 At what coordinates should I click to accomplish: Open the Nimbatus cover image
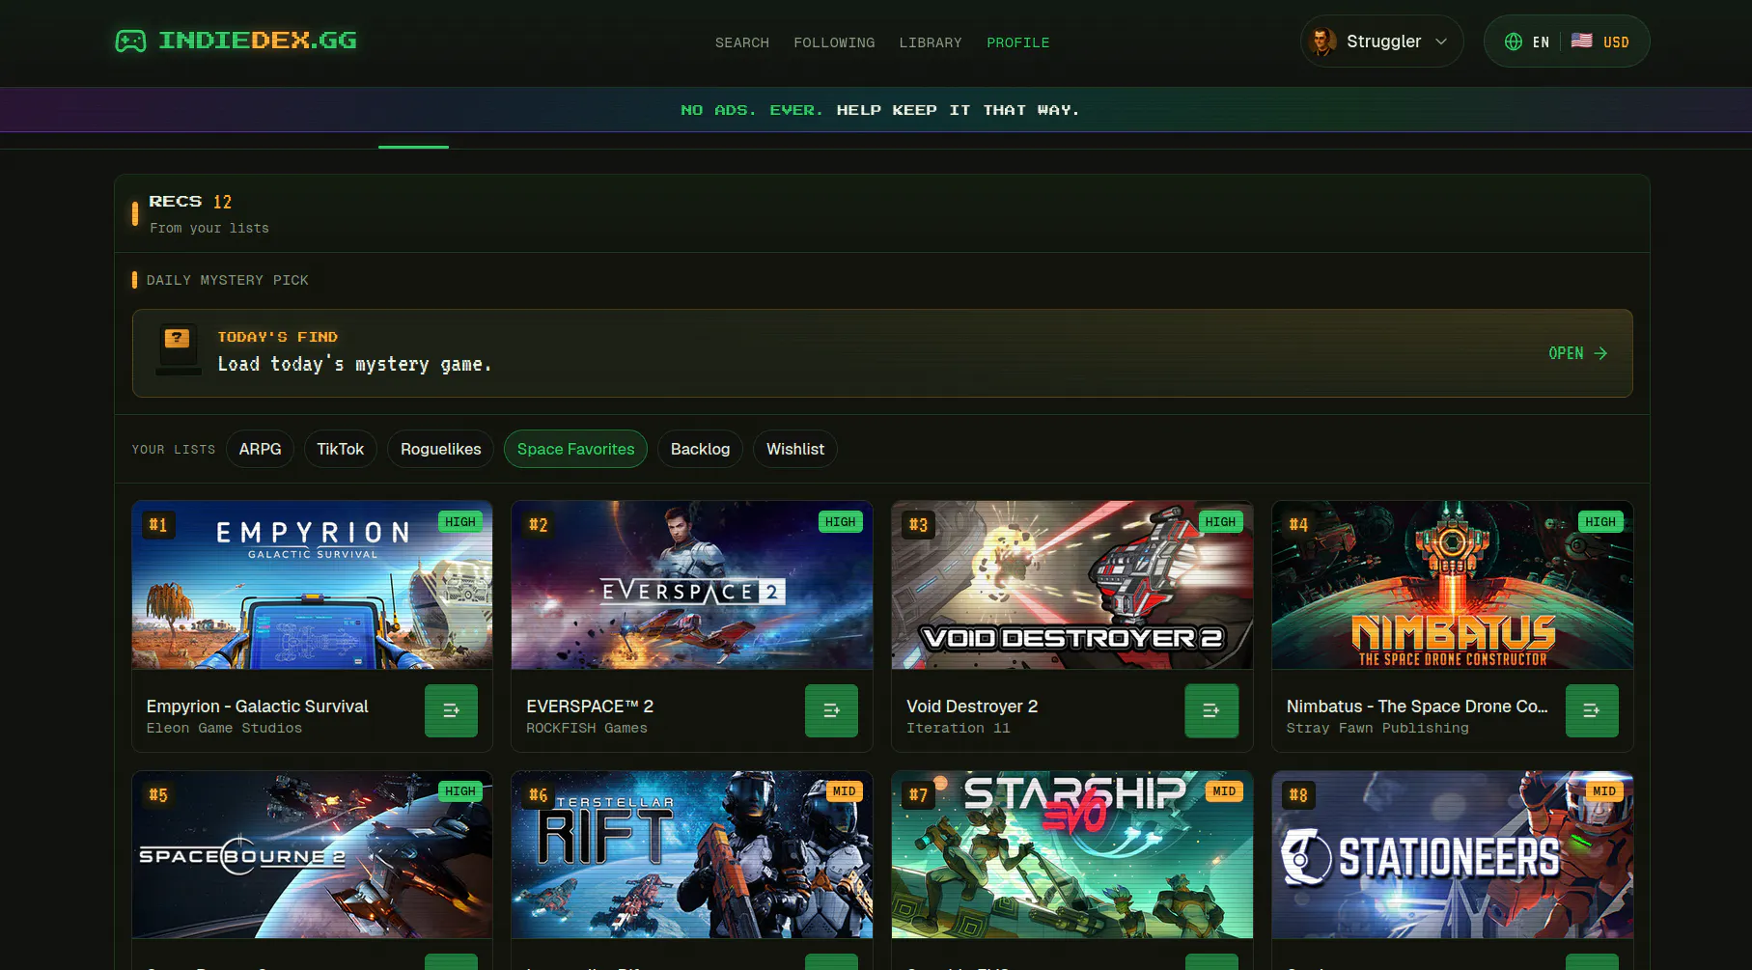point(1453,585)
